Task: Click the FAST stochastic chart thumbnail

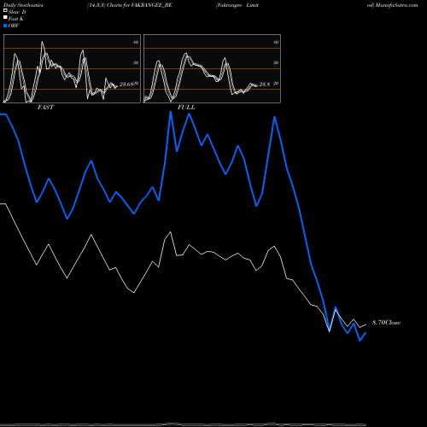Action: coord(72,68)
